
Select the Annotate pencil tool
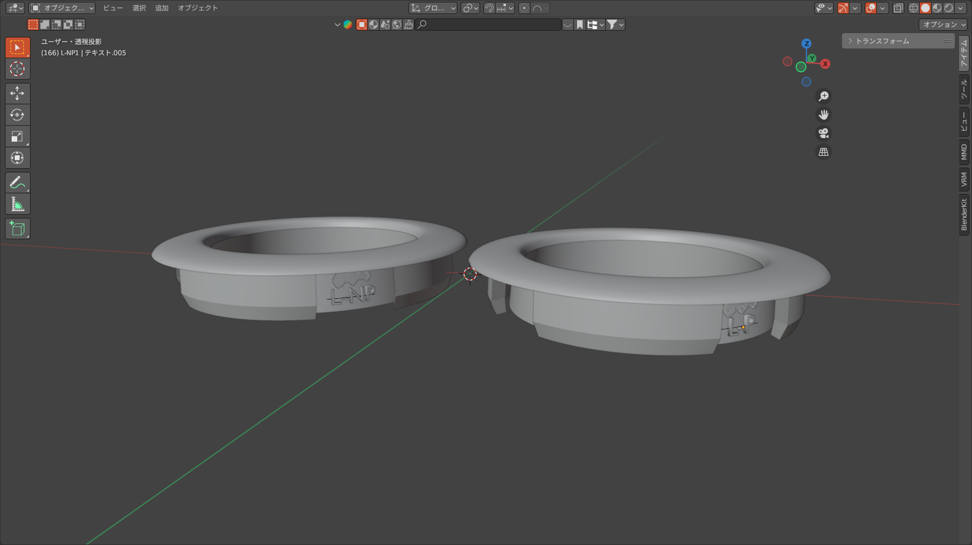17,182
